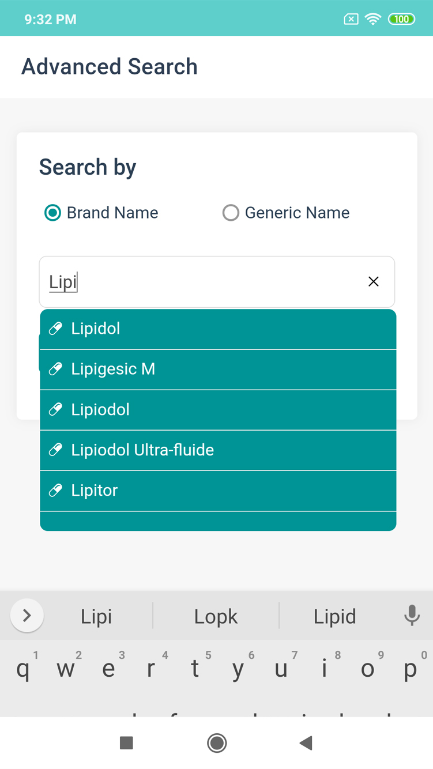The image size is (433, 769).
Task: Tap the pill icon beside Lipidol
Action: [x=55, y=329]
